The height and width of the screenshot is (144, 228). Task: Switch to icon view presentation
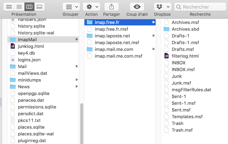pos(9,7)
